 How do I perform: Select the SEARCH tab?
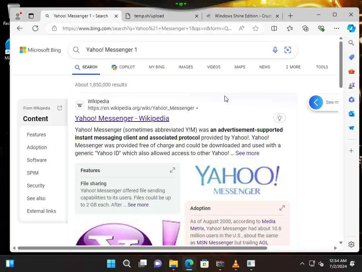(x=86, y=67)
